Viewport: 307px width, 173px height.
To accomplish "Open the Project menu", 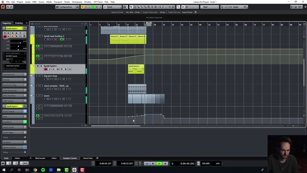I will point(20,2).
